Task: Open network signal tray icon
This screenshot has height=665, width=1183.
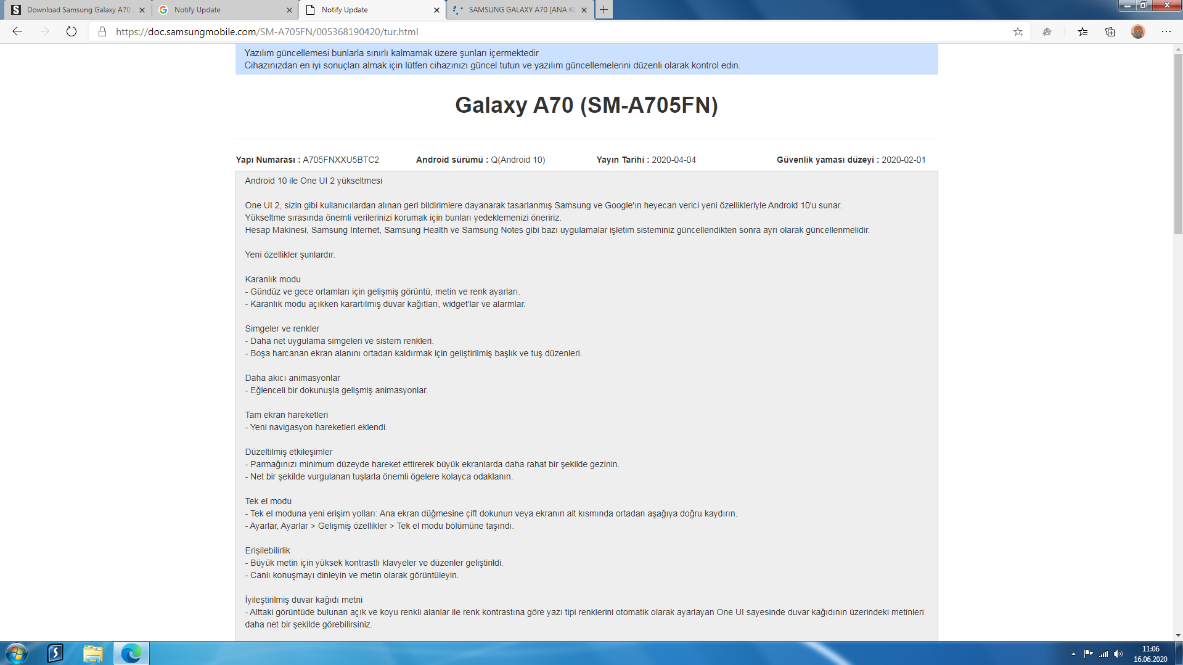Action: coord(1103,654)
